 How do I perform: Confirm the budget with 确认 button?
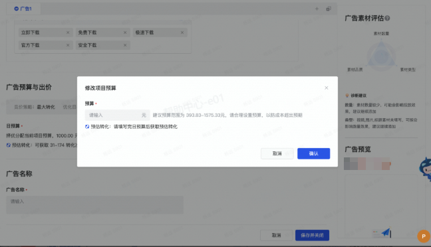(x=314, y=153)
